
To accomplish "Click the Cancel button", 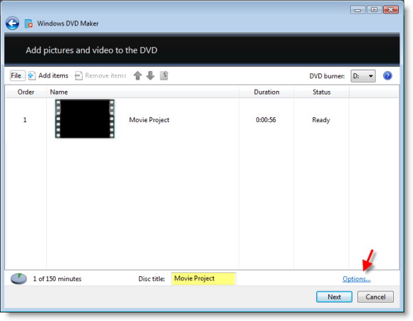I will click(375, 297).
